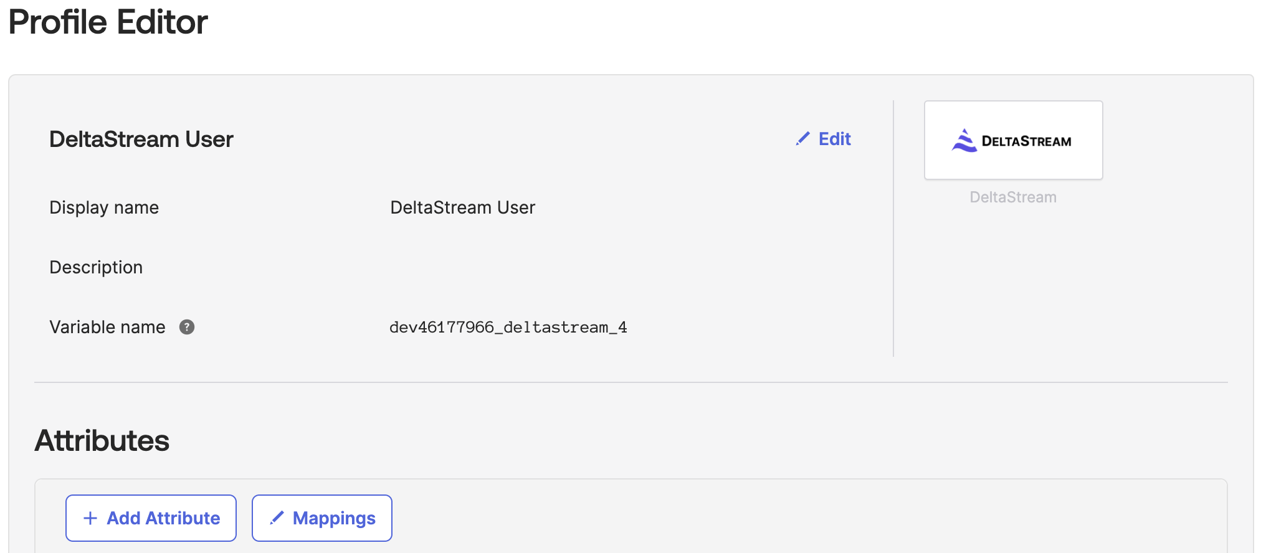The height and width of the screenshot is (553, 1266).
Task: Click the pencil icon in Mappings button
Action: pos(277,518)
